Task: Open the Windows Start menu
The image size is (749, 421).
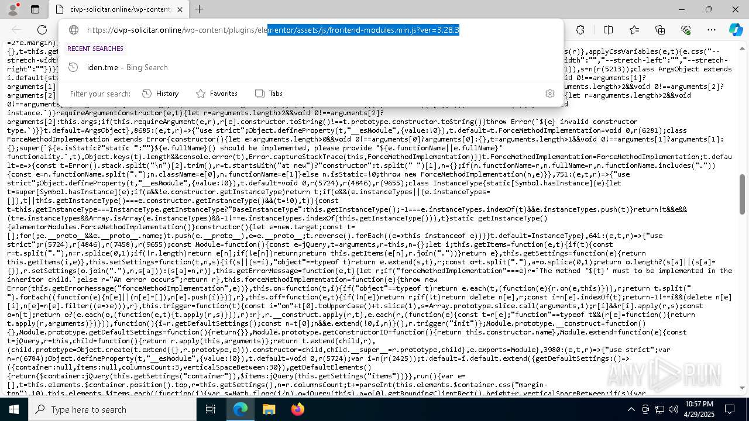Action: click(x=14, y=409)
